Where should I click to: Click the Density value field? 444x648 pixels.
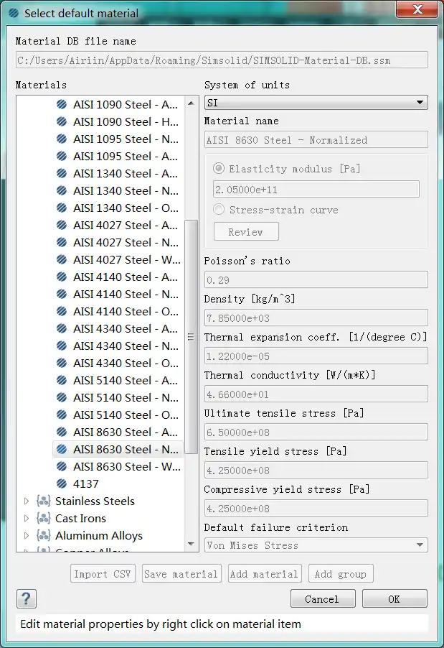coord(316,318)
